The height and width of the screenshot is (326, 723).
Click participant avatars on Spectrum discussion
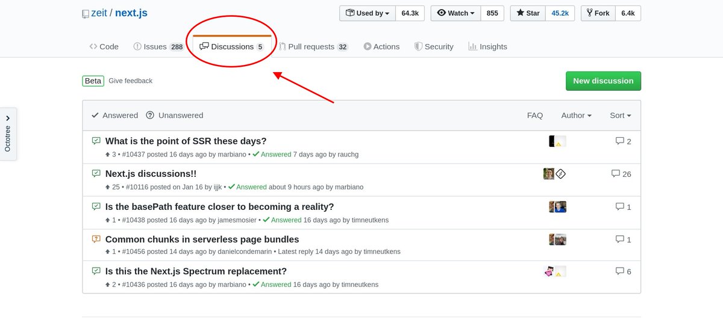tap(554, 271)
